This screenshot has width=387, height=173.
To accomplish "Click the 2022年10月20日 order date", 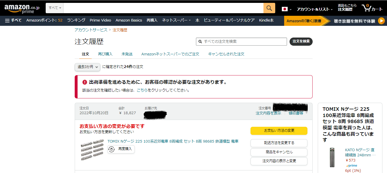I will click(x=94, y=113).
